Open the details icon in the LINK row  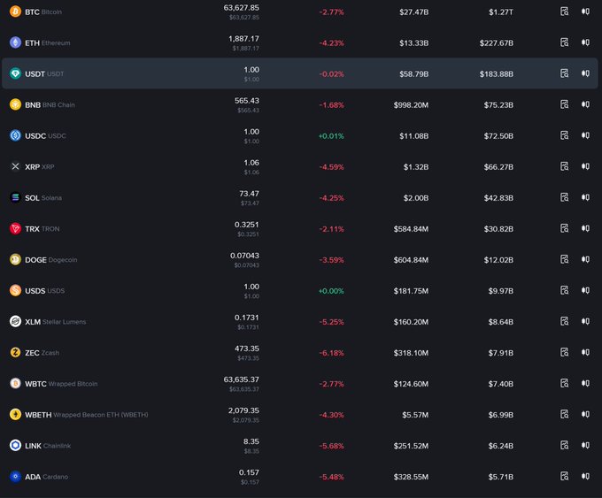tap(564, 446)
